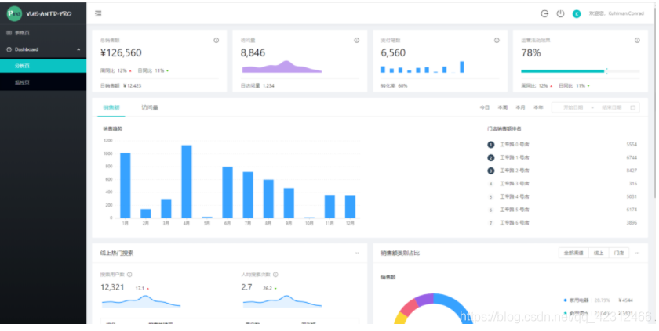The height and width of the screenshot is (331, 659).
Task: Filter by 今日 link
Action: (485, 107)
